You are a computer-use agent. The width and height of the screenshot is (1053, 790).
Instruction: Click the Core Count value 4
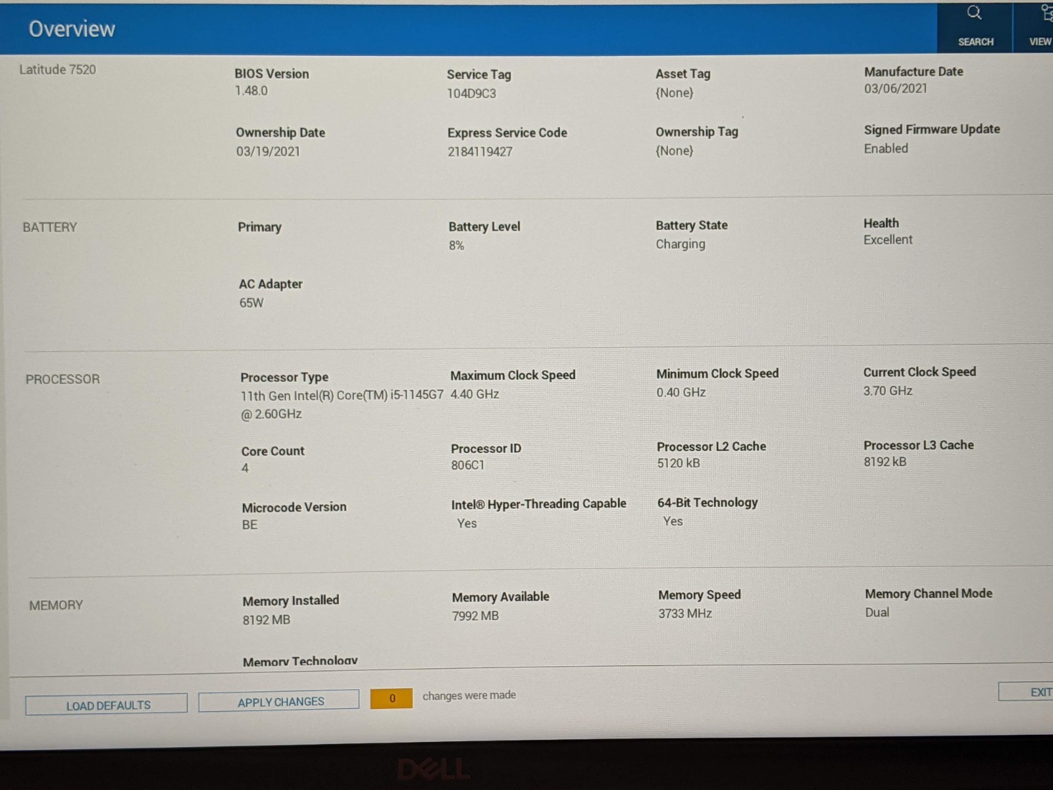[x=245, y=468]
